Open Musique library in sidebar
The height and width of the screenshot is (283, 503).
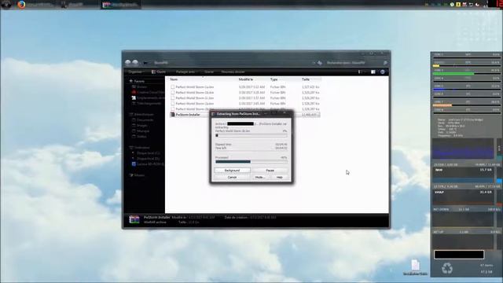141,131
